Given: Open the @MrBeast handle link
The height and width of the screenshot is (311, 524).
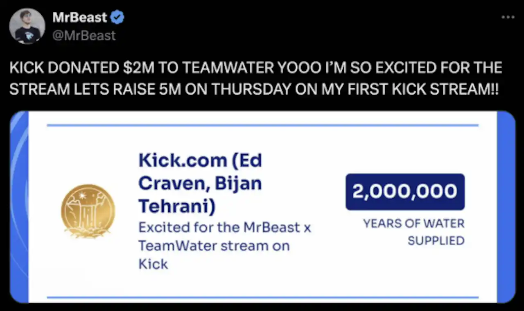Looking at the screenshot, I should point(84,36).
